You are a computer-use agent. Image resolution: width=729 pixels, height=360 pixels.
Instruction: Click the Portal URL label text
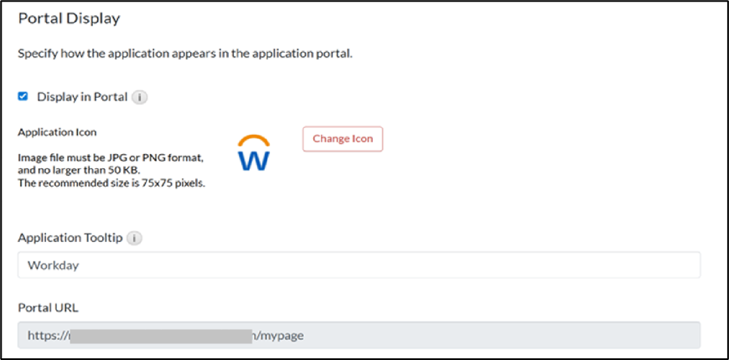(x=48, y=307)
